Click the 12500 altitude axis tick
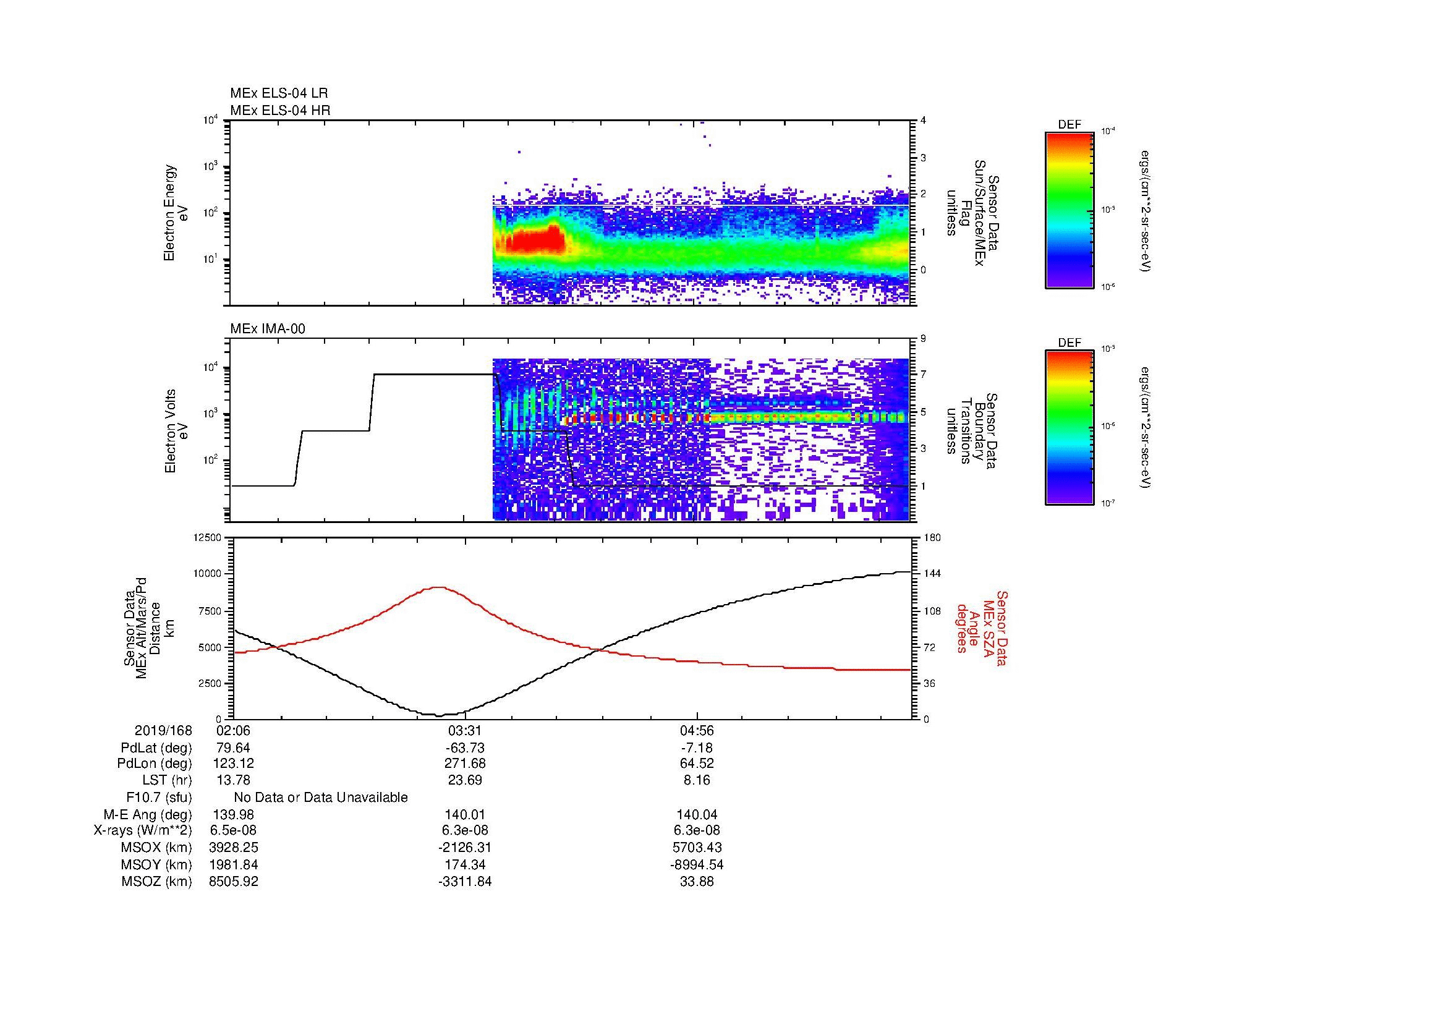This screenshot has width=1446, height=1022. coord(208,537)
